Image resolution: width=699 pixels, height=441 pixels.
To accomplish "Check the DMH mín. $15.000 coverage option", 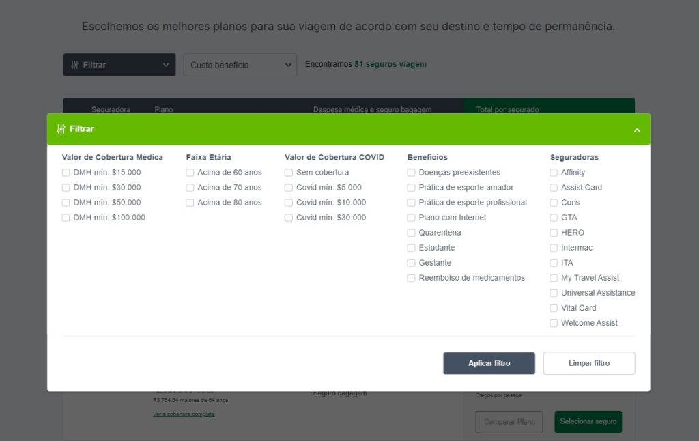I will [66, 173].
